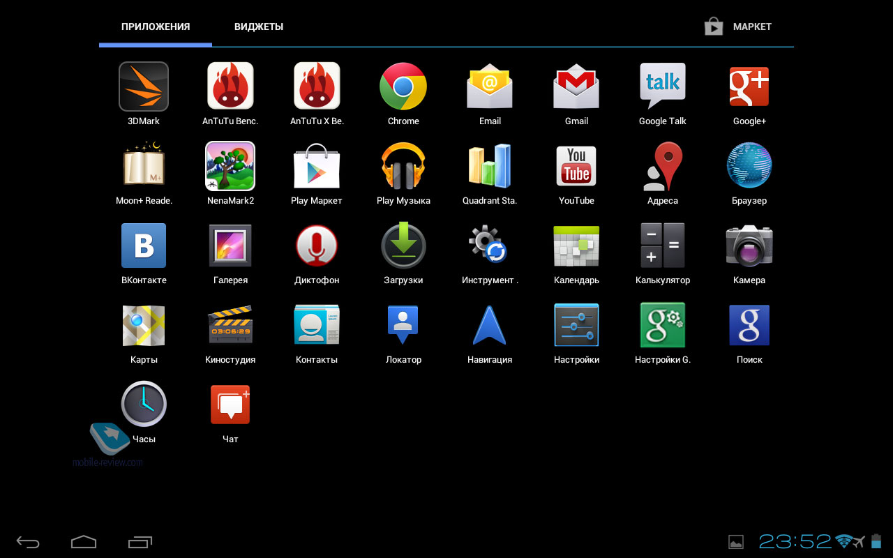Launch the Навигация navigation app
Viewport: 893px width, 558px height.
click(490, 326)
